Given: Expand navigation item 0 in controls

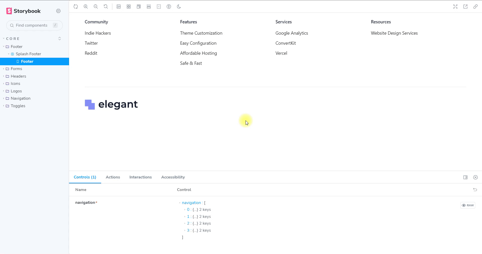Looking at the screenshot, I should click(x=185, y=210).
